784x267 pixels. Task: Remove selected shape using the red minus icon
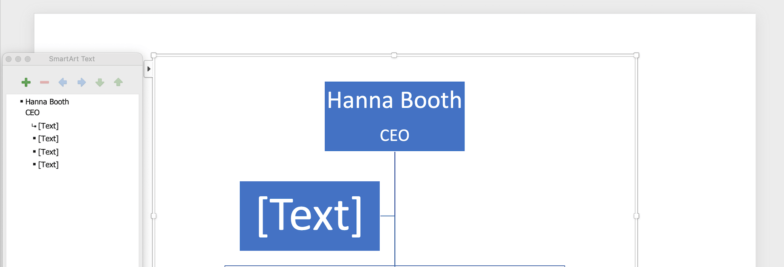coord(44,82)
